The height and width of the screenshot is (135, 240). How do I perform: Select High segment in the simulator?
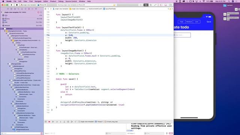click(x=181, y=22)
